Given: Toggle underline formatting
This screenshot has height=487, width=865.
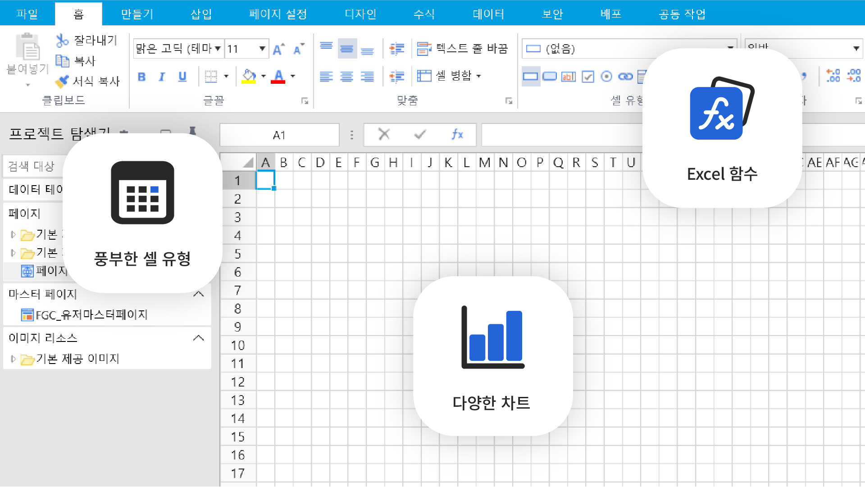Looking at the screenshot, I should [x=182, y=77].
